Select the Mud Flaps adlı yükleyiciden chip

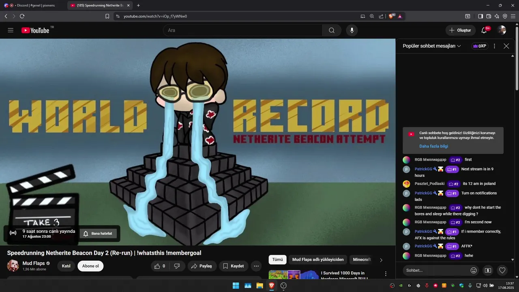318,260
